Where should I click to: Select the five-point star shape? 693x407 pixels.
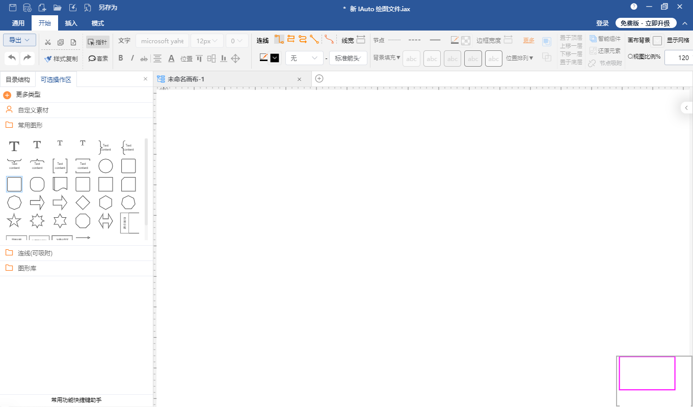pyautogui.click(x=14, y=221)
